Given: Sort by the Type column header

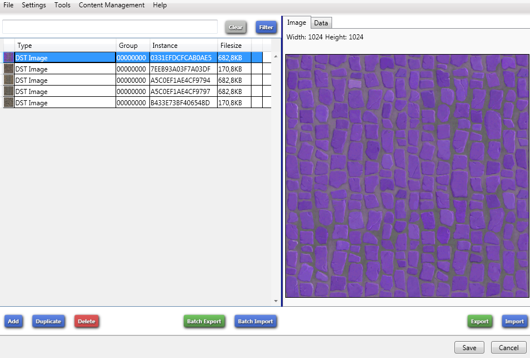Looking at the screenshot, I should coord(65,46).
